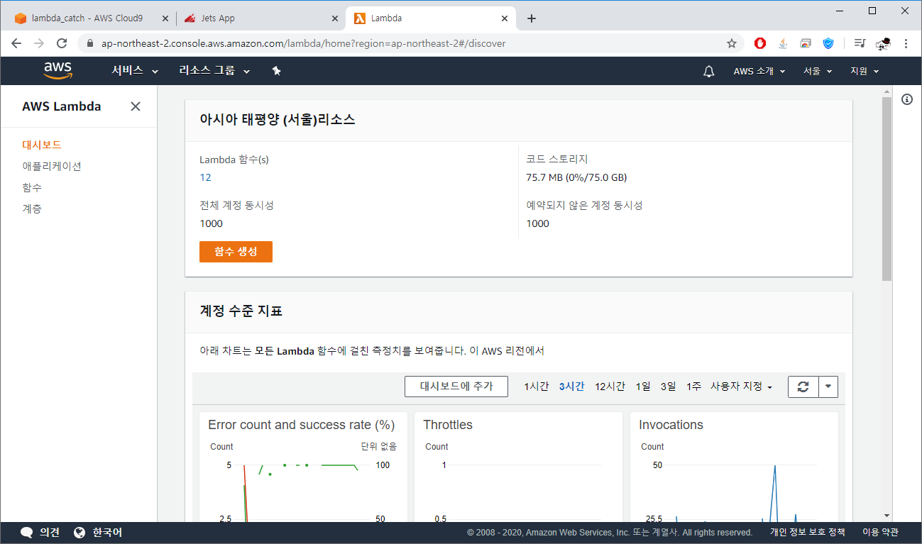Viewport: 922px width, 544px height.
Task: Refresh the metrics charts
Action: pos(803,387)
